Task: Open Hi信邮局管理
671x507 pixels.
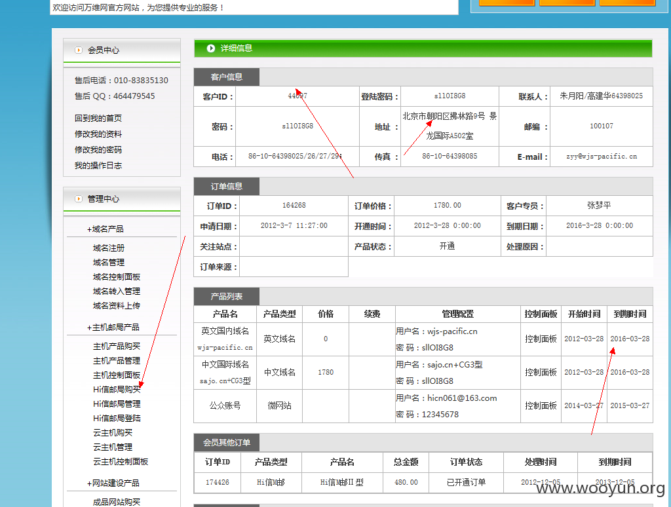Action: 117,404
